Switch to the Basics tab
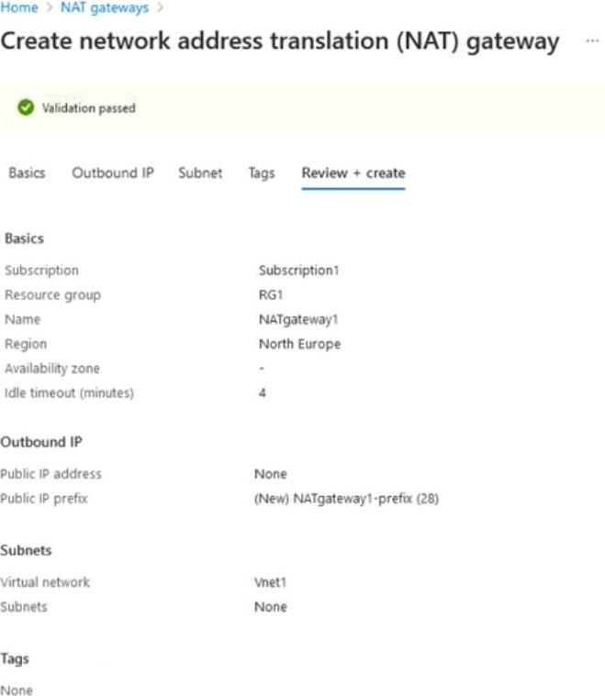The width and height of the screenshot is (605, 696). (27, 172)
